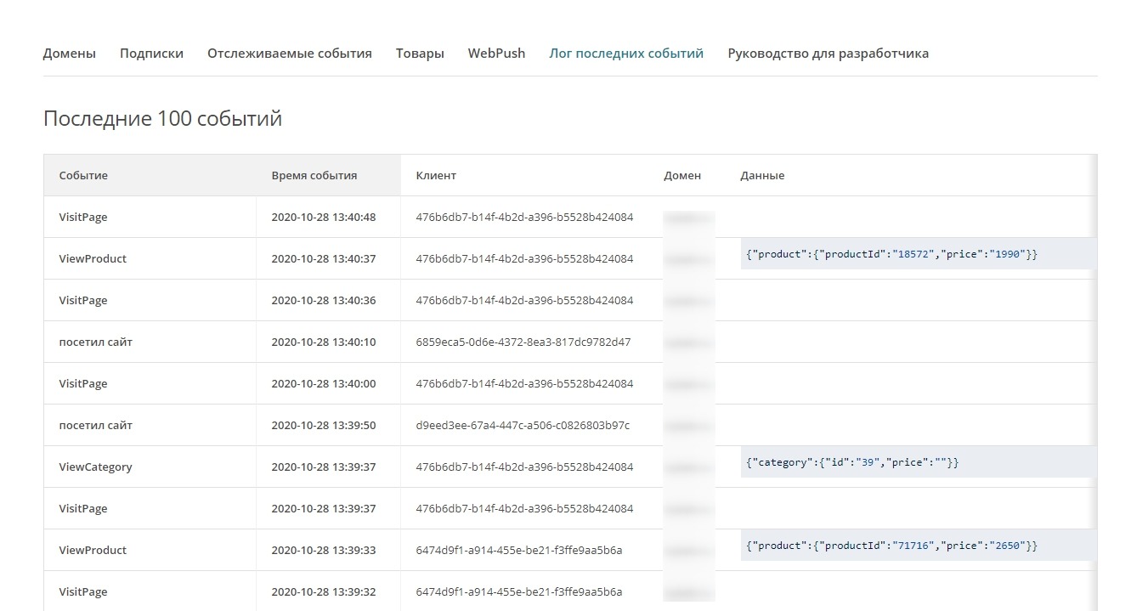The image size is (1148, 611).
Task: Switch to the Подписки tab
Action: (151, 53)
